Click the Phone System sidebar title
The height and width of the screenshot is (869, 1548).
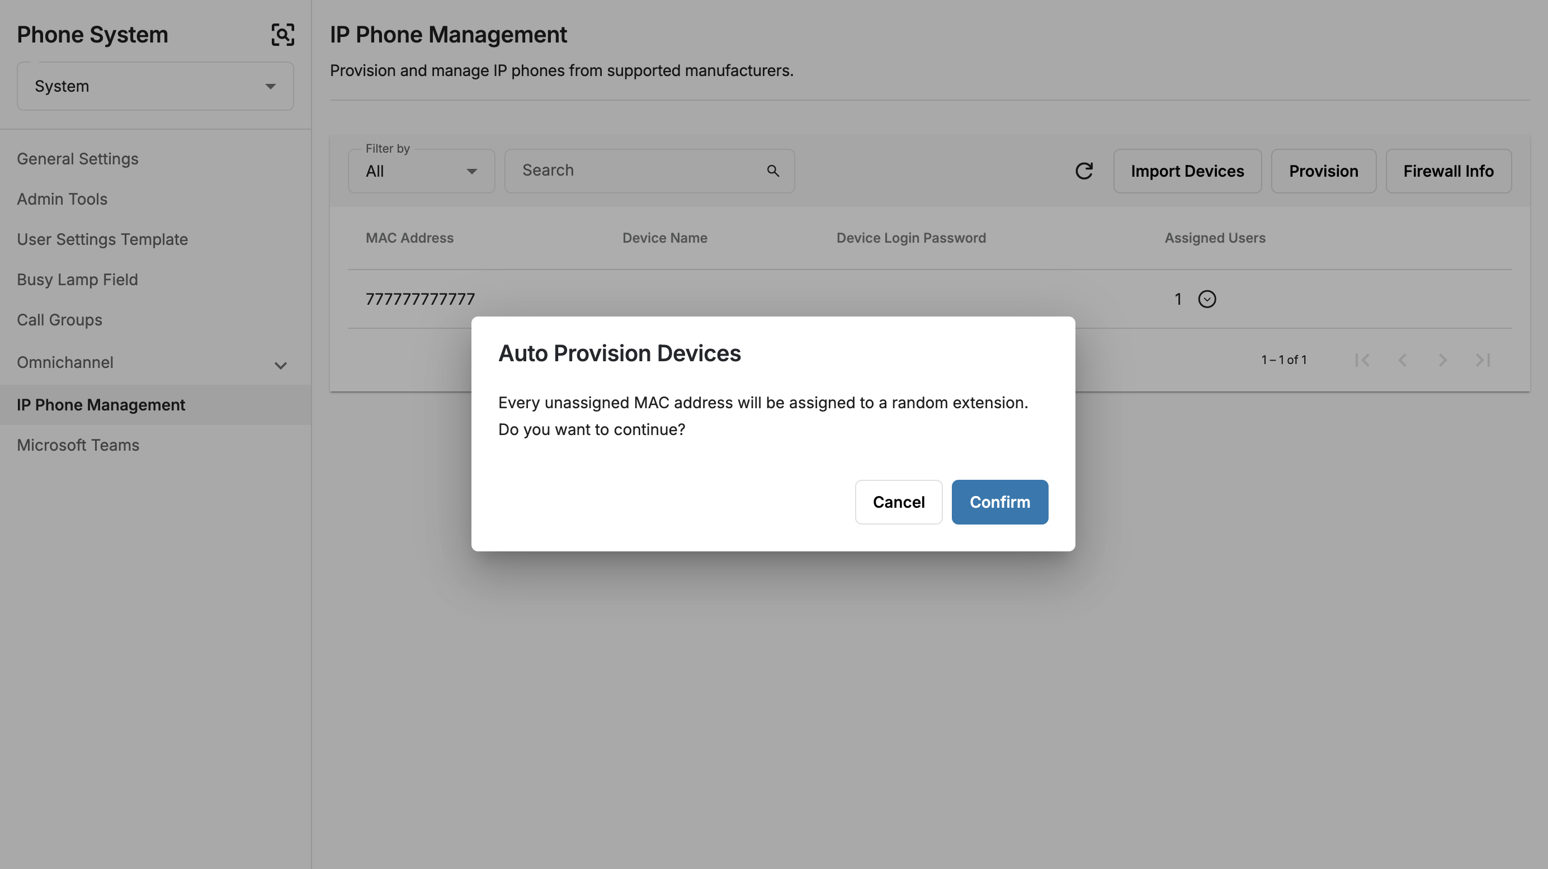pyautogui.click(x=92, y=35)
